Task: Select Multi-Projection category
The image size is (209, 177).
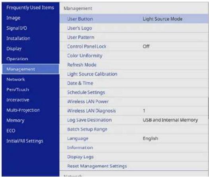Action: point(23,110)
